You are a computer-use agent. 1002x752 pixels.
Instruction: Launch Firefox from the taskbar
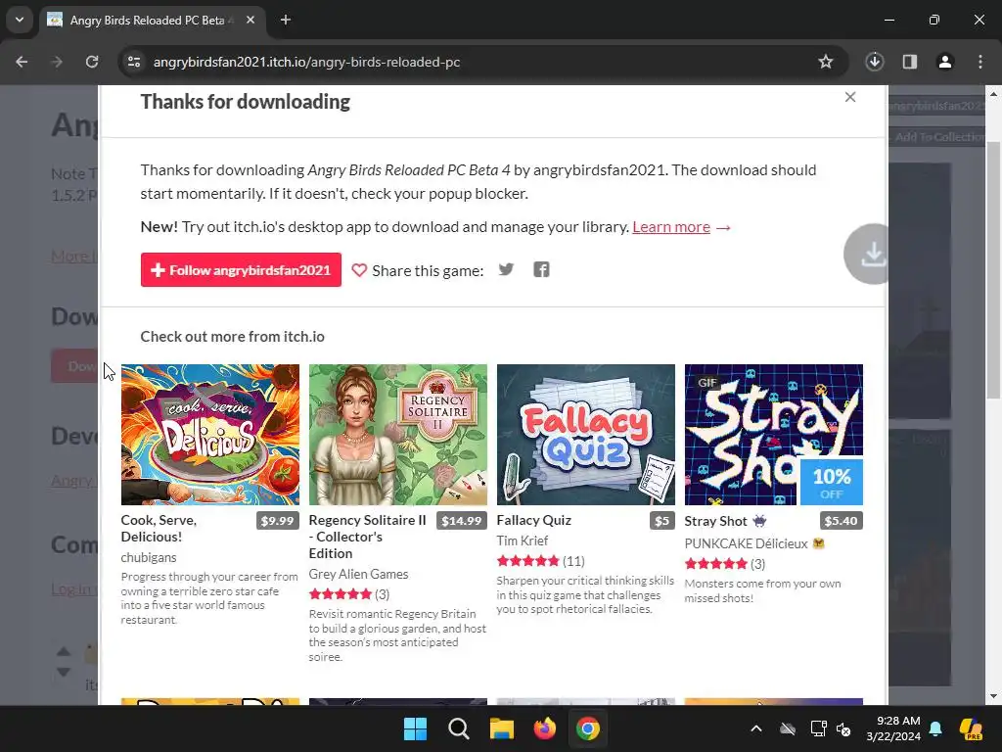544,728
